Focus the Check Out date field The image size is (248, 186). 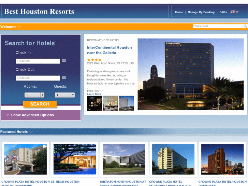click(x=38, y=78)
